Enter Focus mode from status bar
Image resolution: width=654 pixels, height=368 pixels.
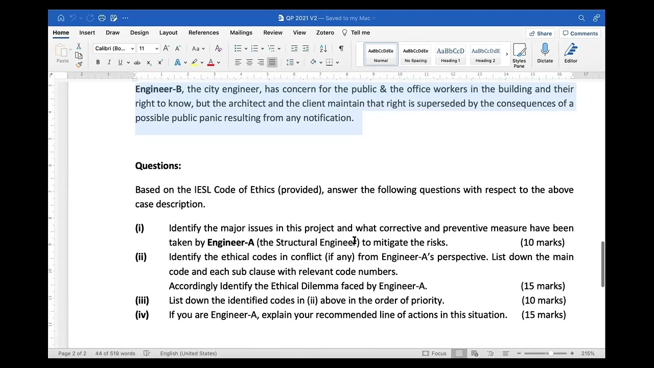[434, 353]
